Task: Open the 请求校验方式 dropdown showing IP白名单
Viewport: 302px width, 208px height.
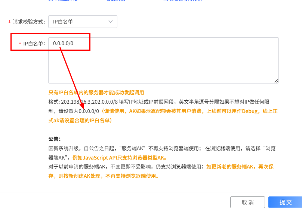Action: 83,22
